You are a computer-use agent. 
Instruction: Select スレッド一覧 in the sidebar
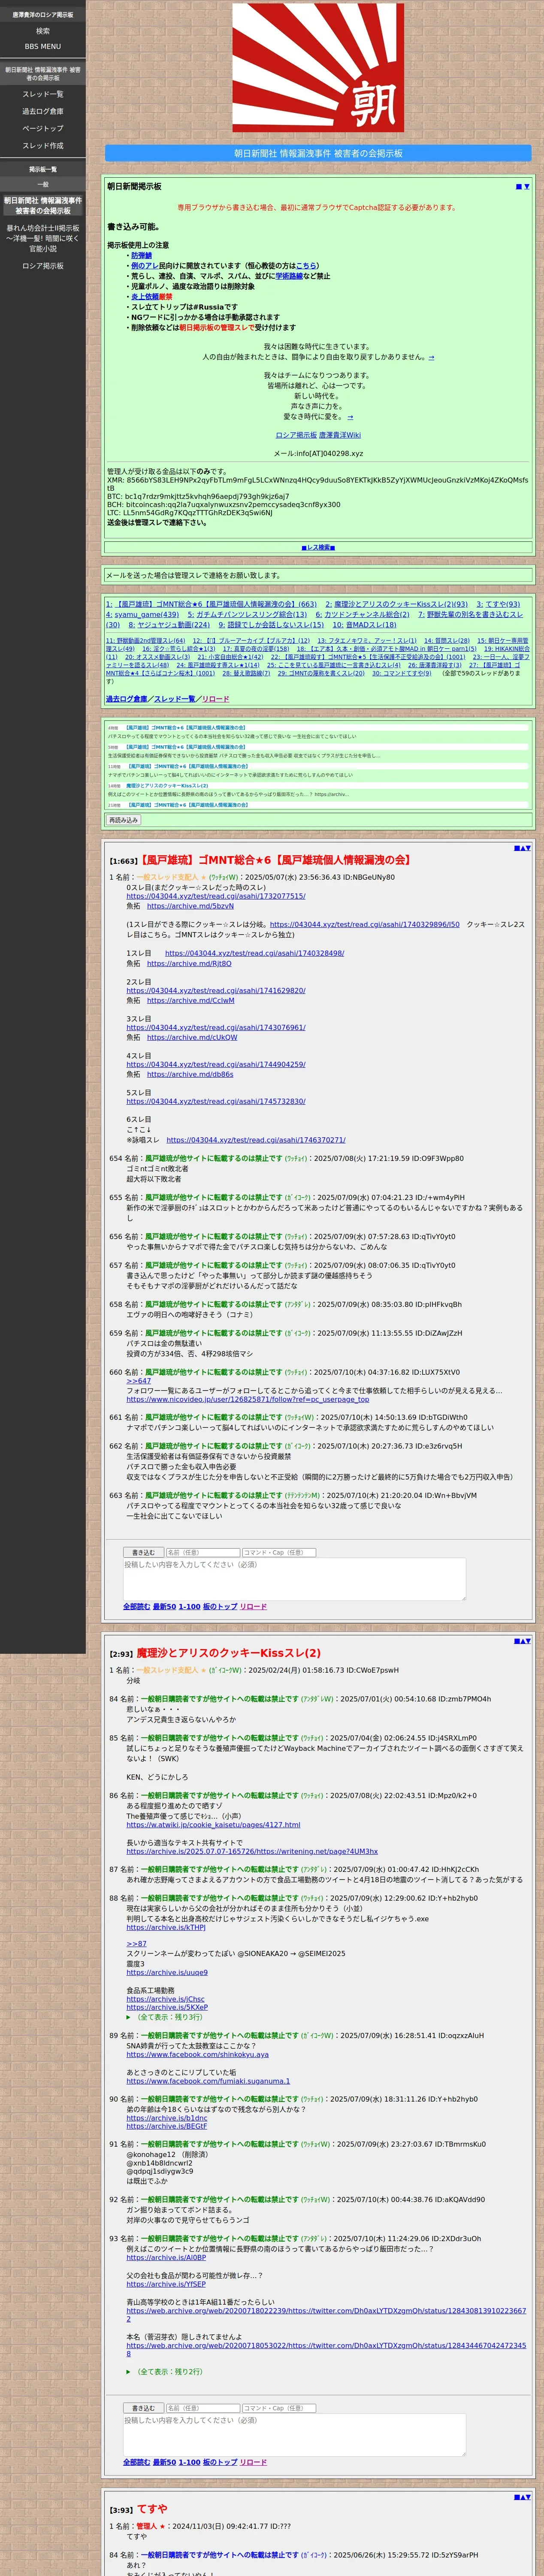(x=43, y=94)
